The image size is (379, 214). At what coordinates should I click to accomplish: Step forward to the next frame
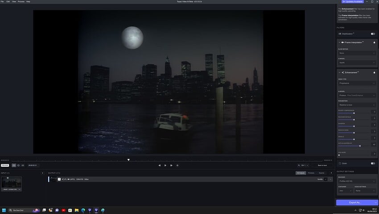171,165
